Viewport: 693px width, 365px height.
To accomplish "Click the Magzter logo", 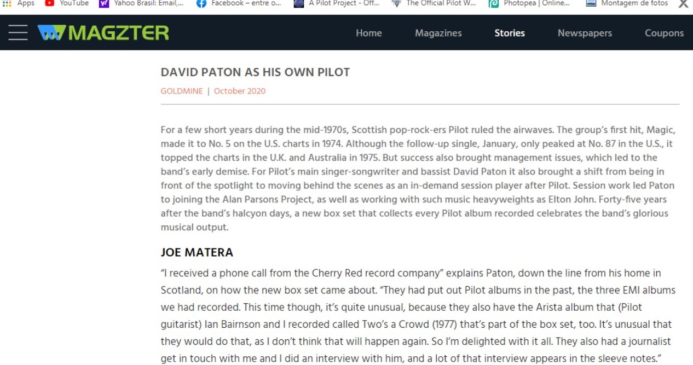I will [x=103, y=33].
